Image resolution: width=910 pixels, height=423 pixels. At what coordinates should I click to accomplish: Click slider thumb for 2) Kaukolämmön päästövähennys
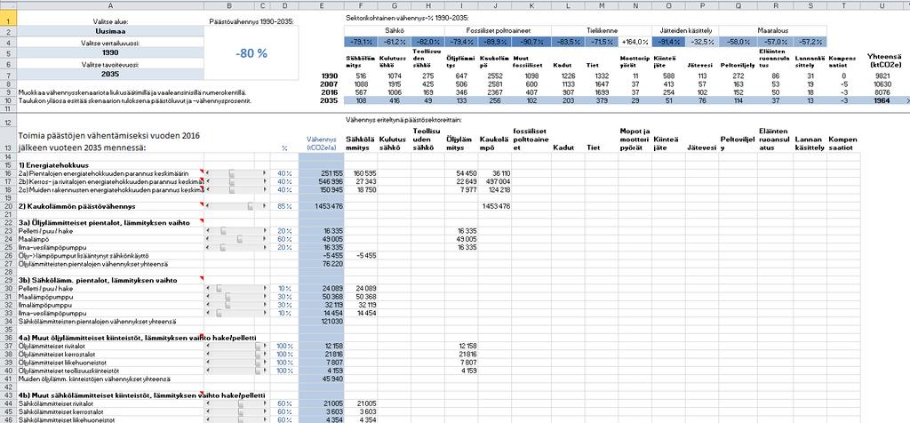250,206
